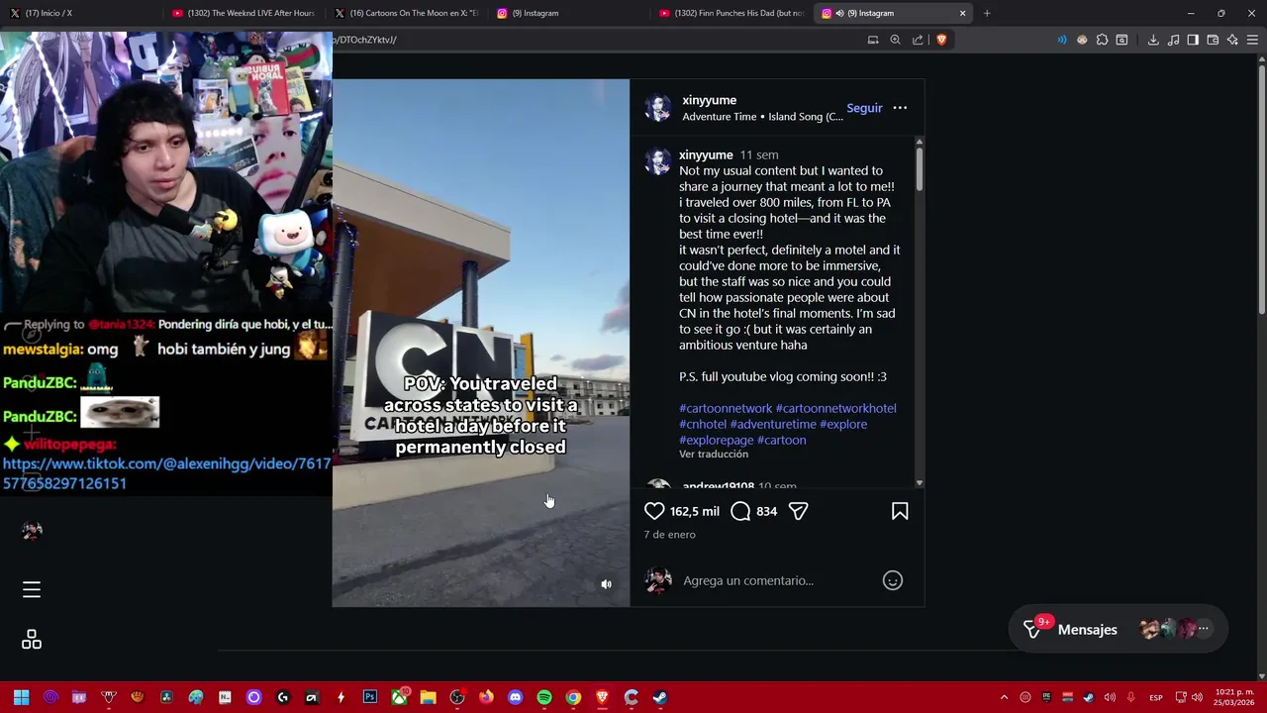This screenshot has height=713, width=1267.
Task: Open the profile avatar in Instagram sidebar
Action: coord(32,531)
